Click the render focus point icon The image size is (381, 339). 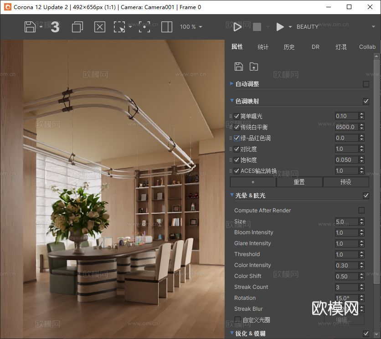click(x=145, y=27)
